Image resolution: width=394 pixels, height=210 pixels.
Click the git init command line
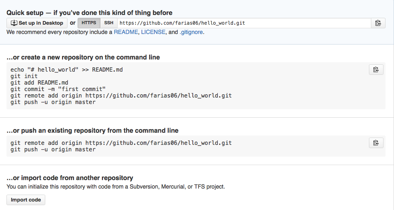[24, 76]
